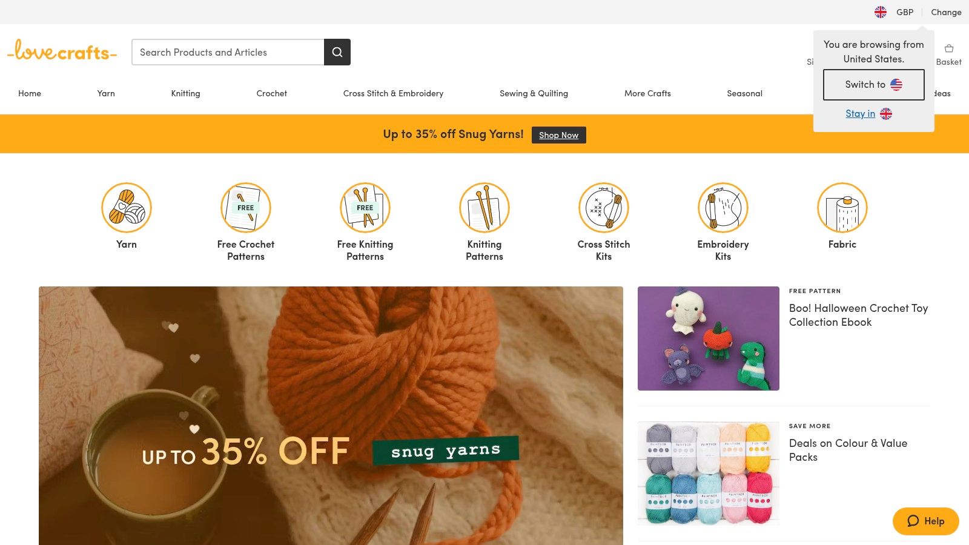Open the Crochet menu item
Screen dimensions: 969x545
point(271,93)
